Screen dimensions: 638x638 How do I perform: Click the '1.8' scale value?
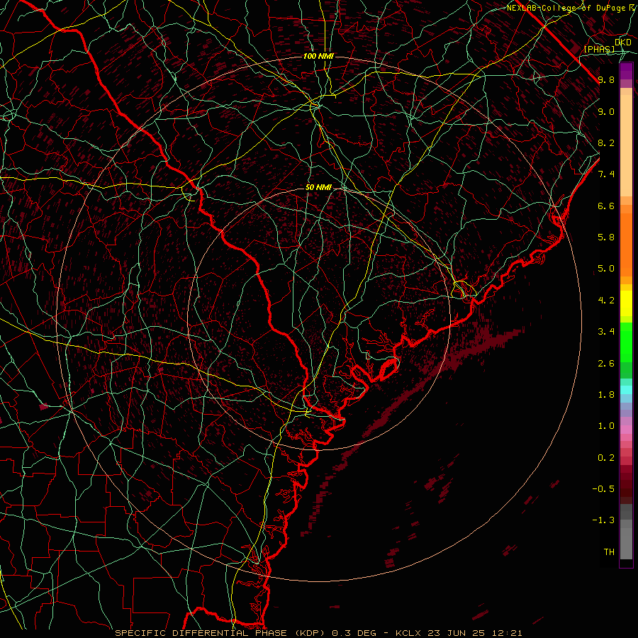pos(606,395)
